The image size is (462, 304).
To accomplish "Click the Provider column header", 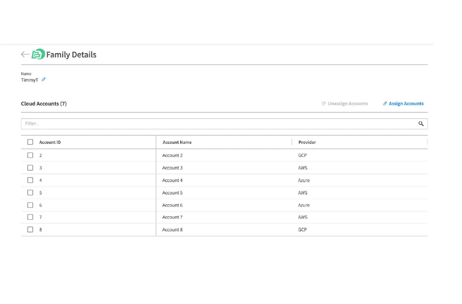I will tap(307, 142).
